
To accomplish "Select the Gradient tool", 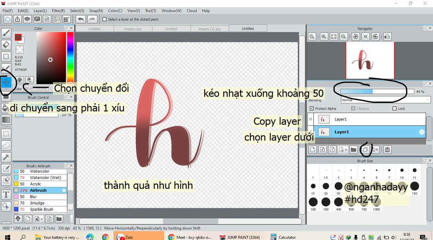I will pos(6,119).
